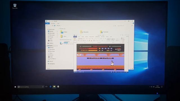Expand the ribbon chevron in File Explorer
The height and width of the screenshot is (101, 180).
coord(132,23)
